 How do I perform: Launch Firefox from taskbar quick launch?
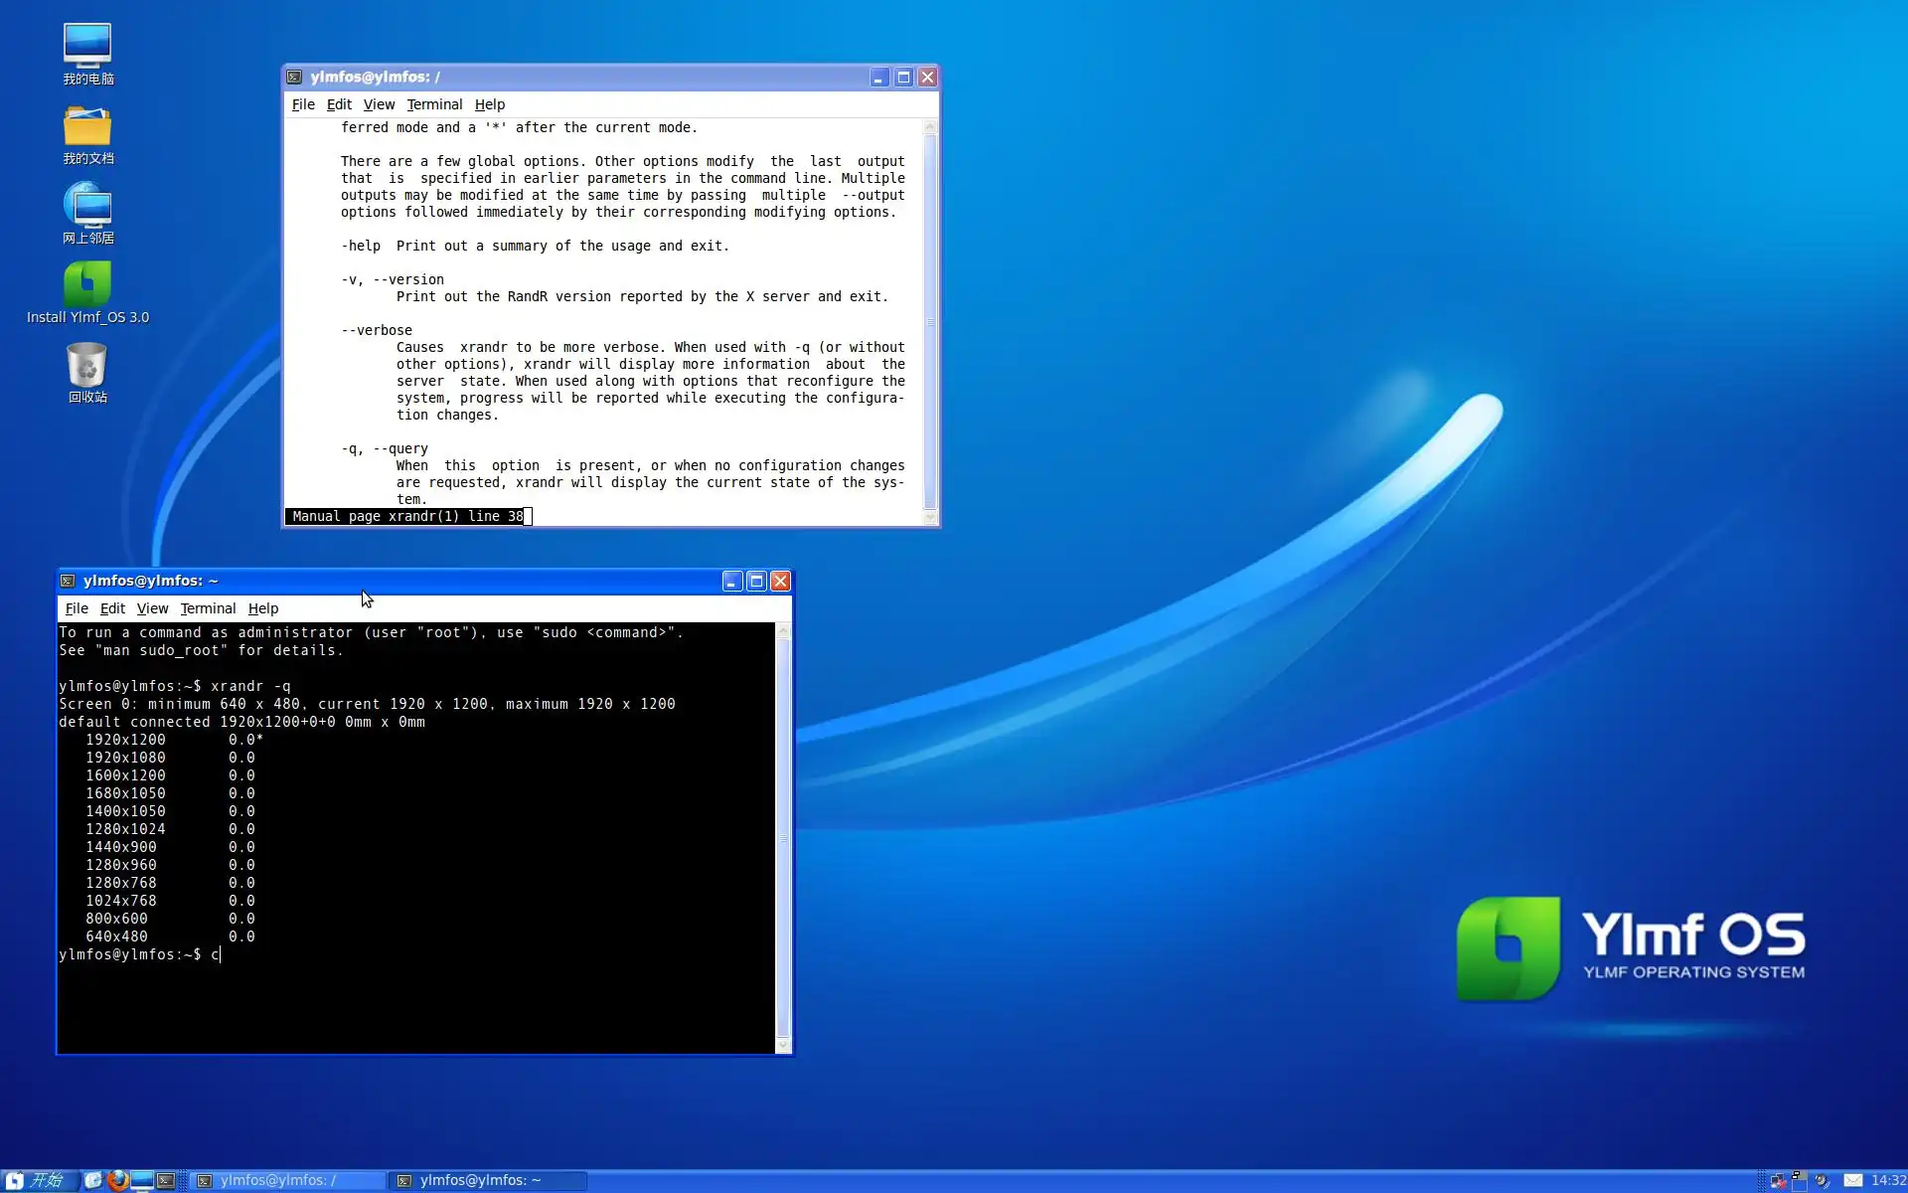(x=117, y=1180)
